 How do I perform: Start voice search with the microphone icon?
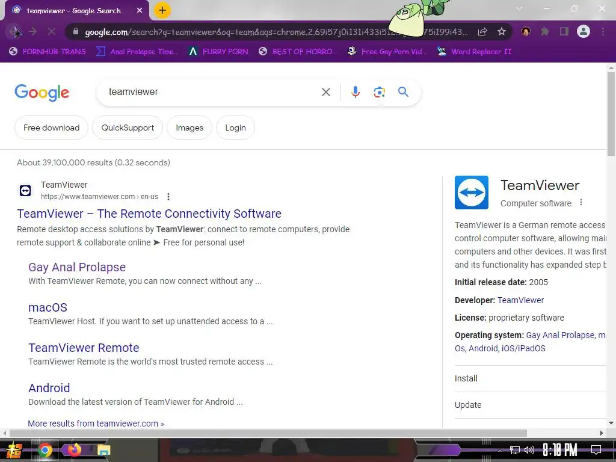pyautogui.click(x=356, y=92)
